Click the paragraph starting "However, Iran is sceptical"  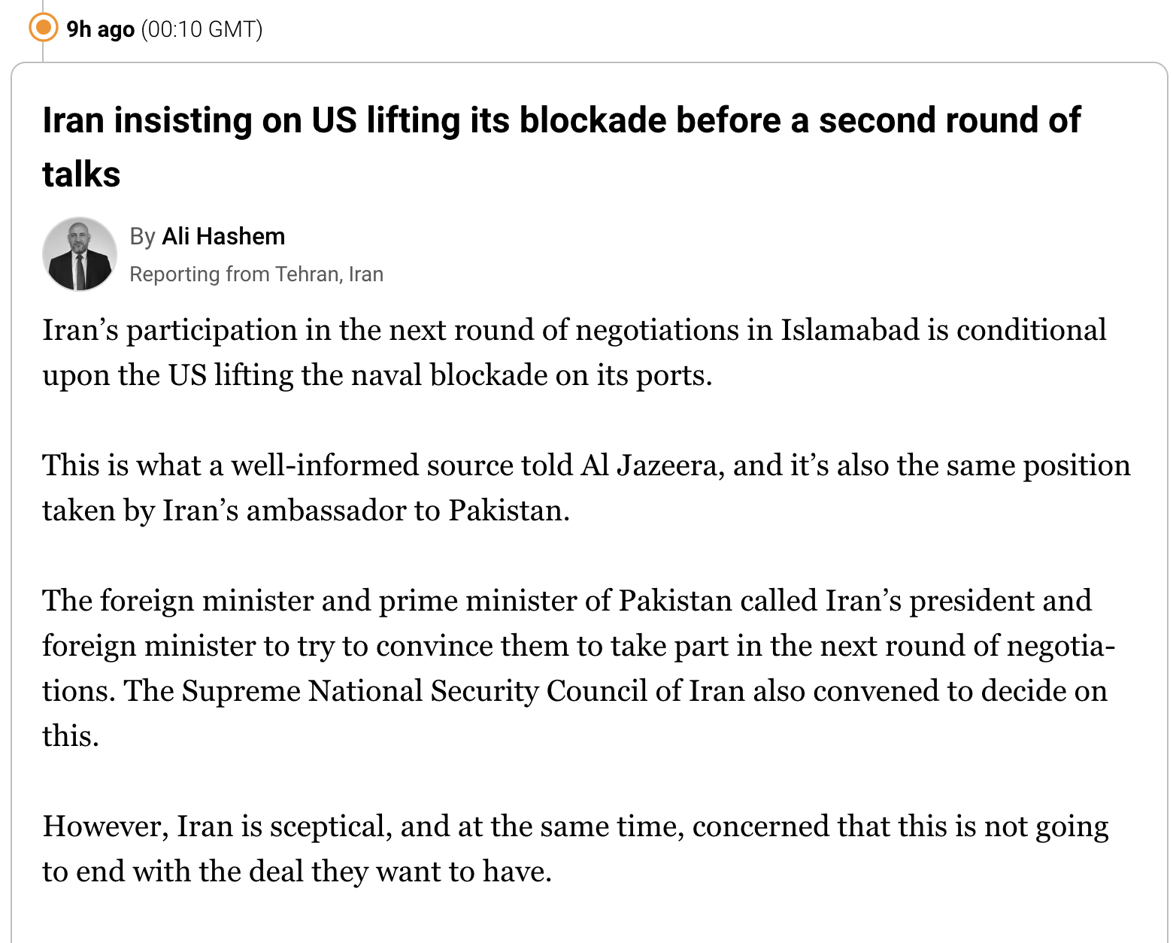click(x=575, y=848)
